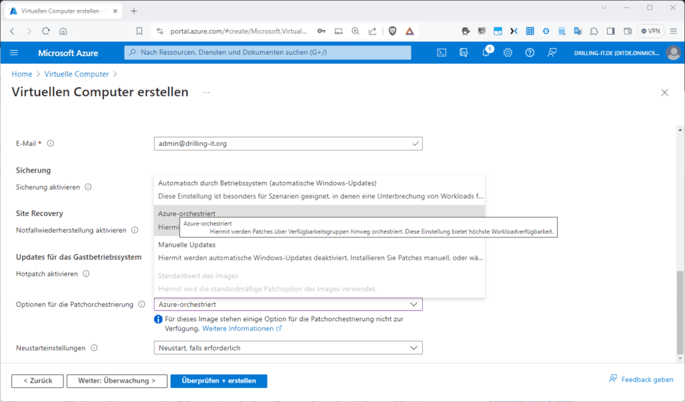Viewport: 685px width, 402px height.
Task: Open the Brave wallet icon
Action: pos(627,31)
